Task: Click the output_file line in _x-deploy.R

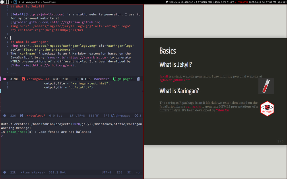Action: click(77, 83)
